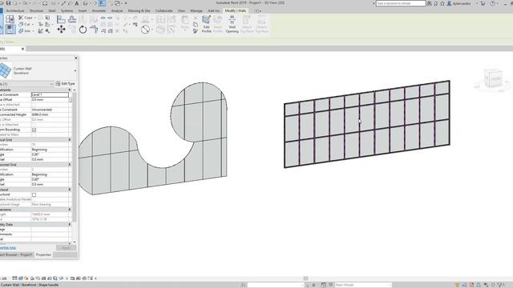Screen dimensions: 513x288
Task: Select the Align tool in Modify panel
Action: (61, 19)
